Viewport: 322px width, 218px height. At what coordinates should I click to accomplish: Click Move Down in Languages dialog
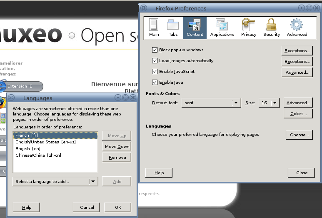tap(117, 146)
